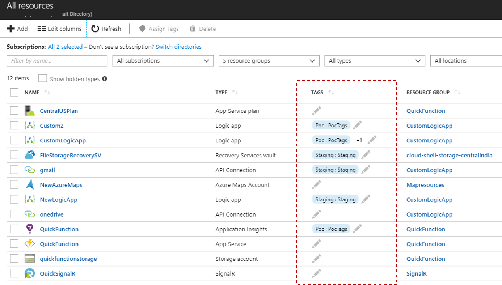
Task: Click the +1 tag indicator on CustomLogicApp
Action: (x=359, y=140)
